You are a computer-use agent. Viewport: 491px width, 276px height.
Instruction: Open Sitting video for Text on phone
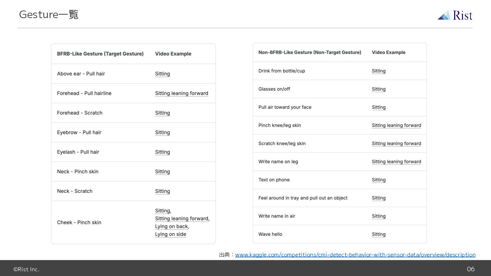[378, 180]
